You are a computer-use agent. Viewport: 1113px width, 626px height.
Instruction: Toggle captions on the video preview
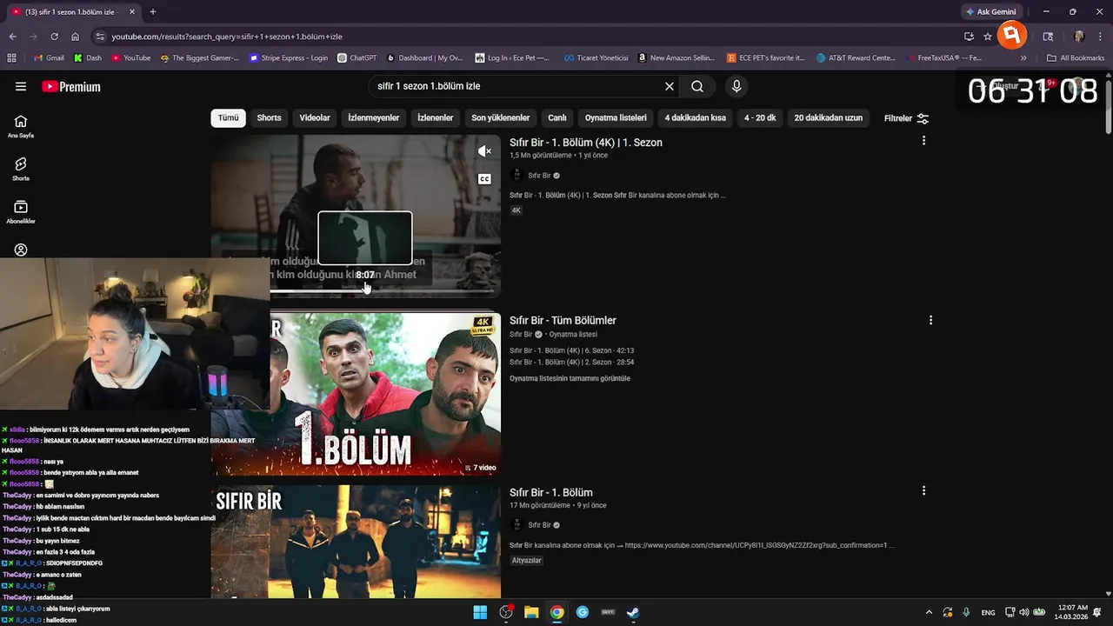coord(484,179)
